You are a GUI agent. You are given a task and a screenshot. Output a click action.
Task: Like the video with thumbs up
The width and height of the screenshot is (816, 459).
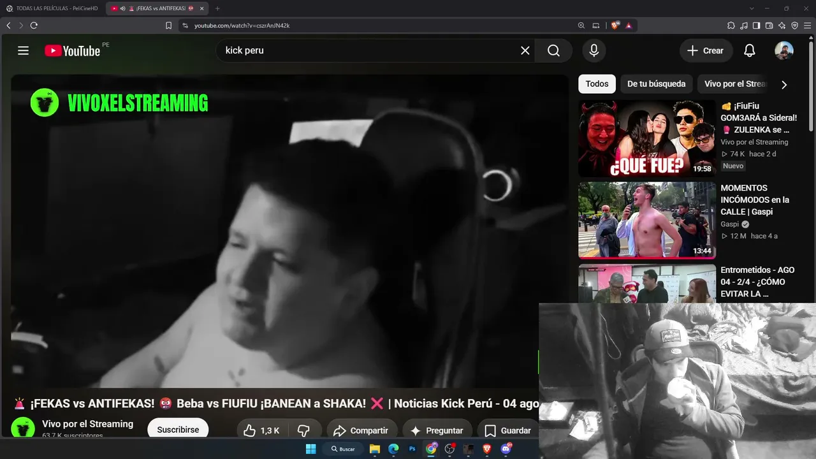point(261,430)
